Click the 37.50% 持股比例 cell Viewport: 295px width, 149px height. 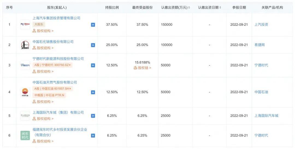click(112, 25)
